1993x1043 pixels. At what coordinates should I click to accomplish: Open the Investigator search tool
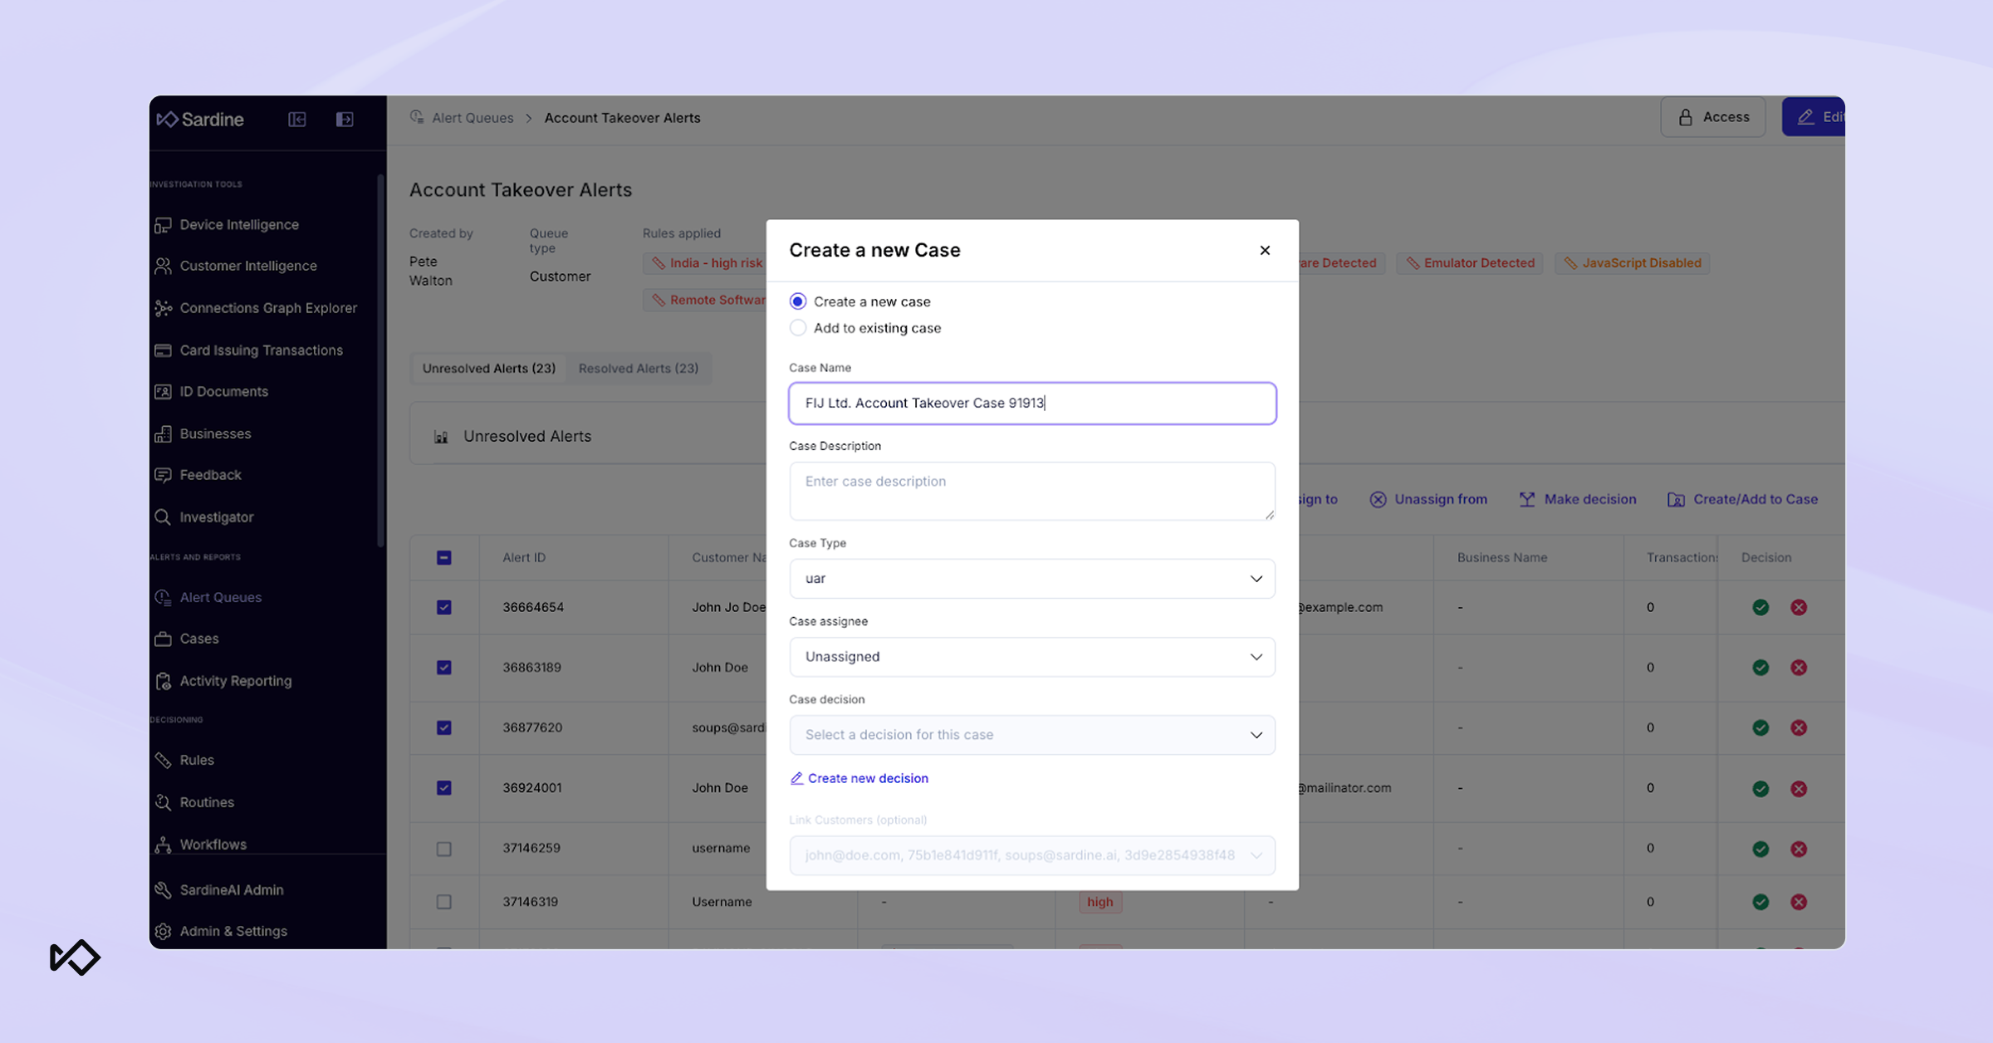tap(216, 517)
